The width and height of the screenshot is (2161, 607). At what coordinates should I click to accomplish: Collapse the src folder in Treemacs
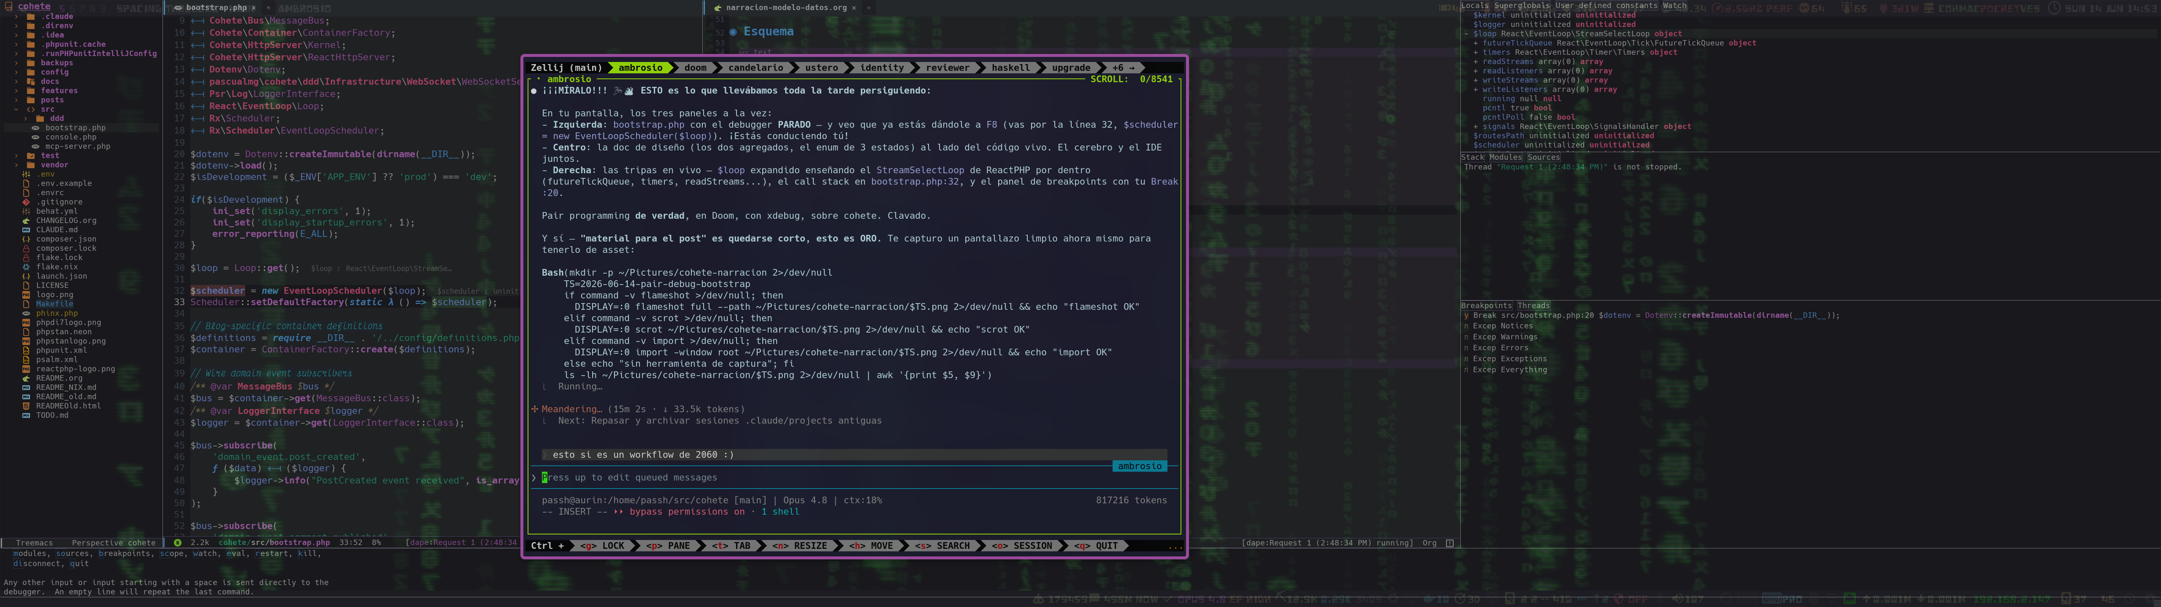click(17, 109)
